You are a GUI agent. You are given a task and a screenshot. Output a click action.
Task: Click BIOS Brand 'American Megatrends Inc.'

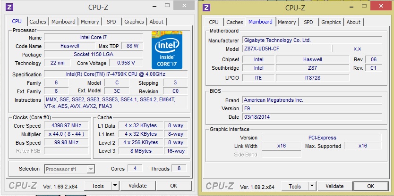[x=312, y=100]
